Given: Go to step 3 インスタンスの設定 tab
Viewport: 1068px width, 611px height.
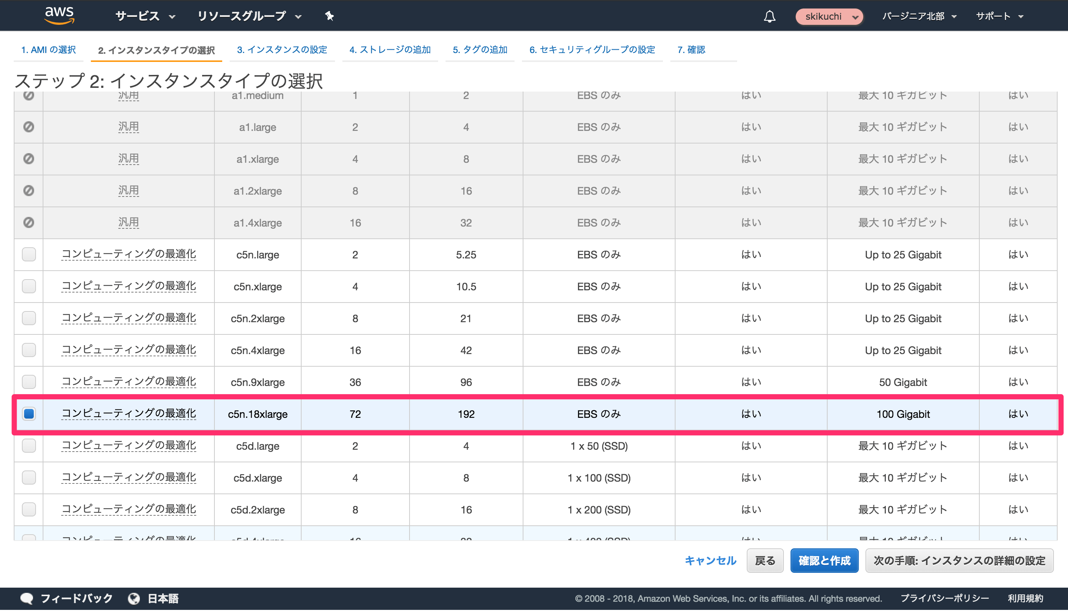Looking at the screenshot, I should pyautogui.click(x=282, y=50).
